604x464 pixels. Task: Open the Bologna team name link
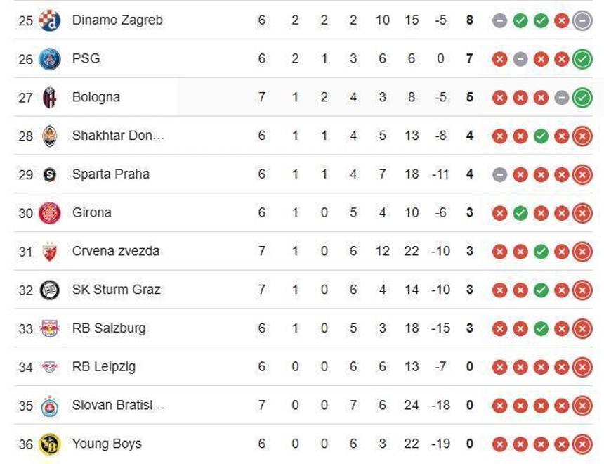(96, 97)
